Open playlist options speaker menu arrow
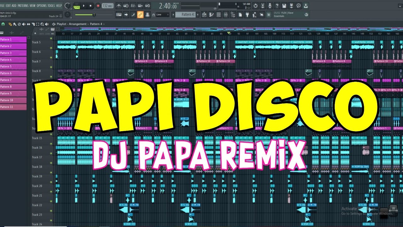The width and height of the screenshot is (403, 227). point(54,24)
